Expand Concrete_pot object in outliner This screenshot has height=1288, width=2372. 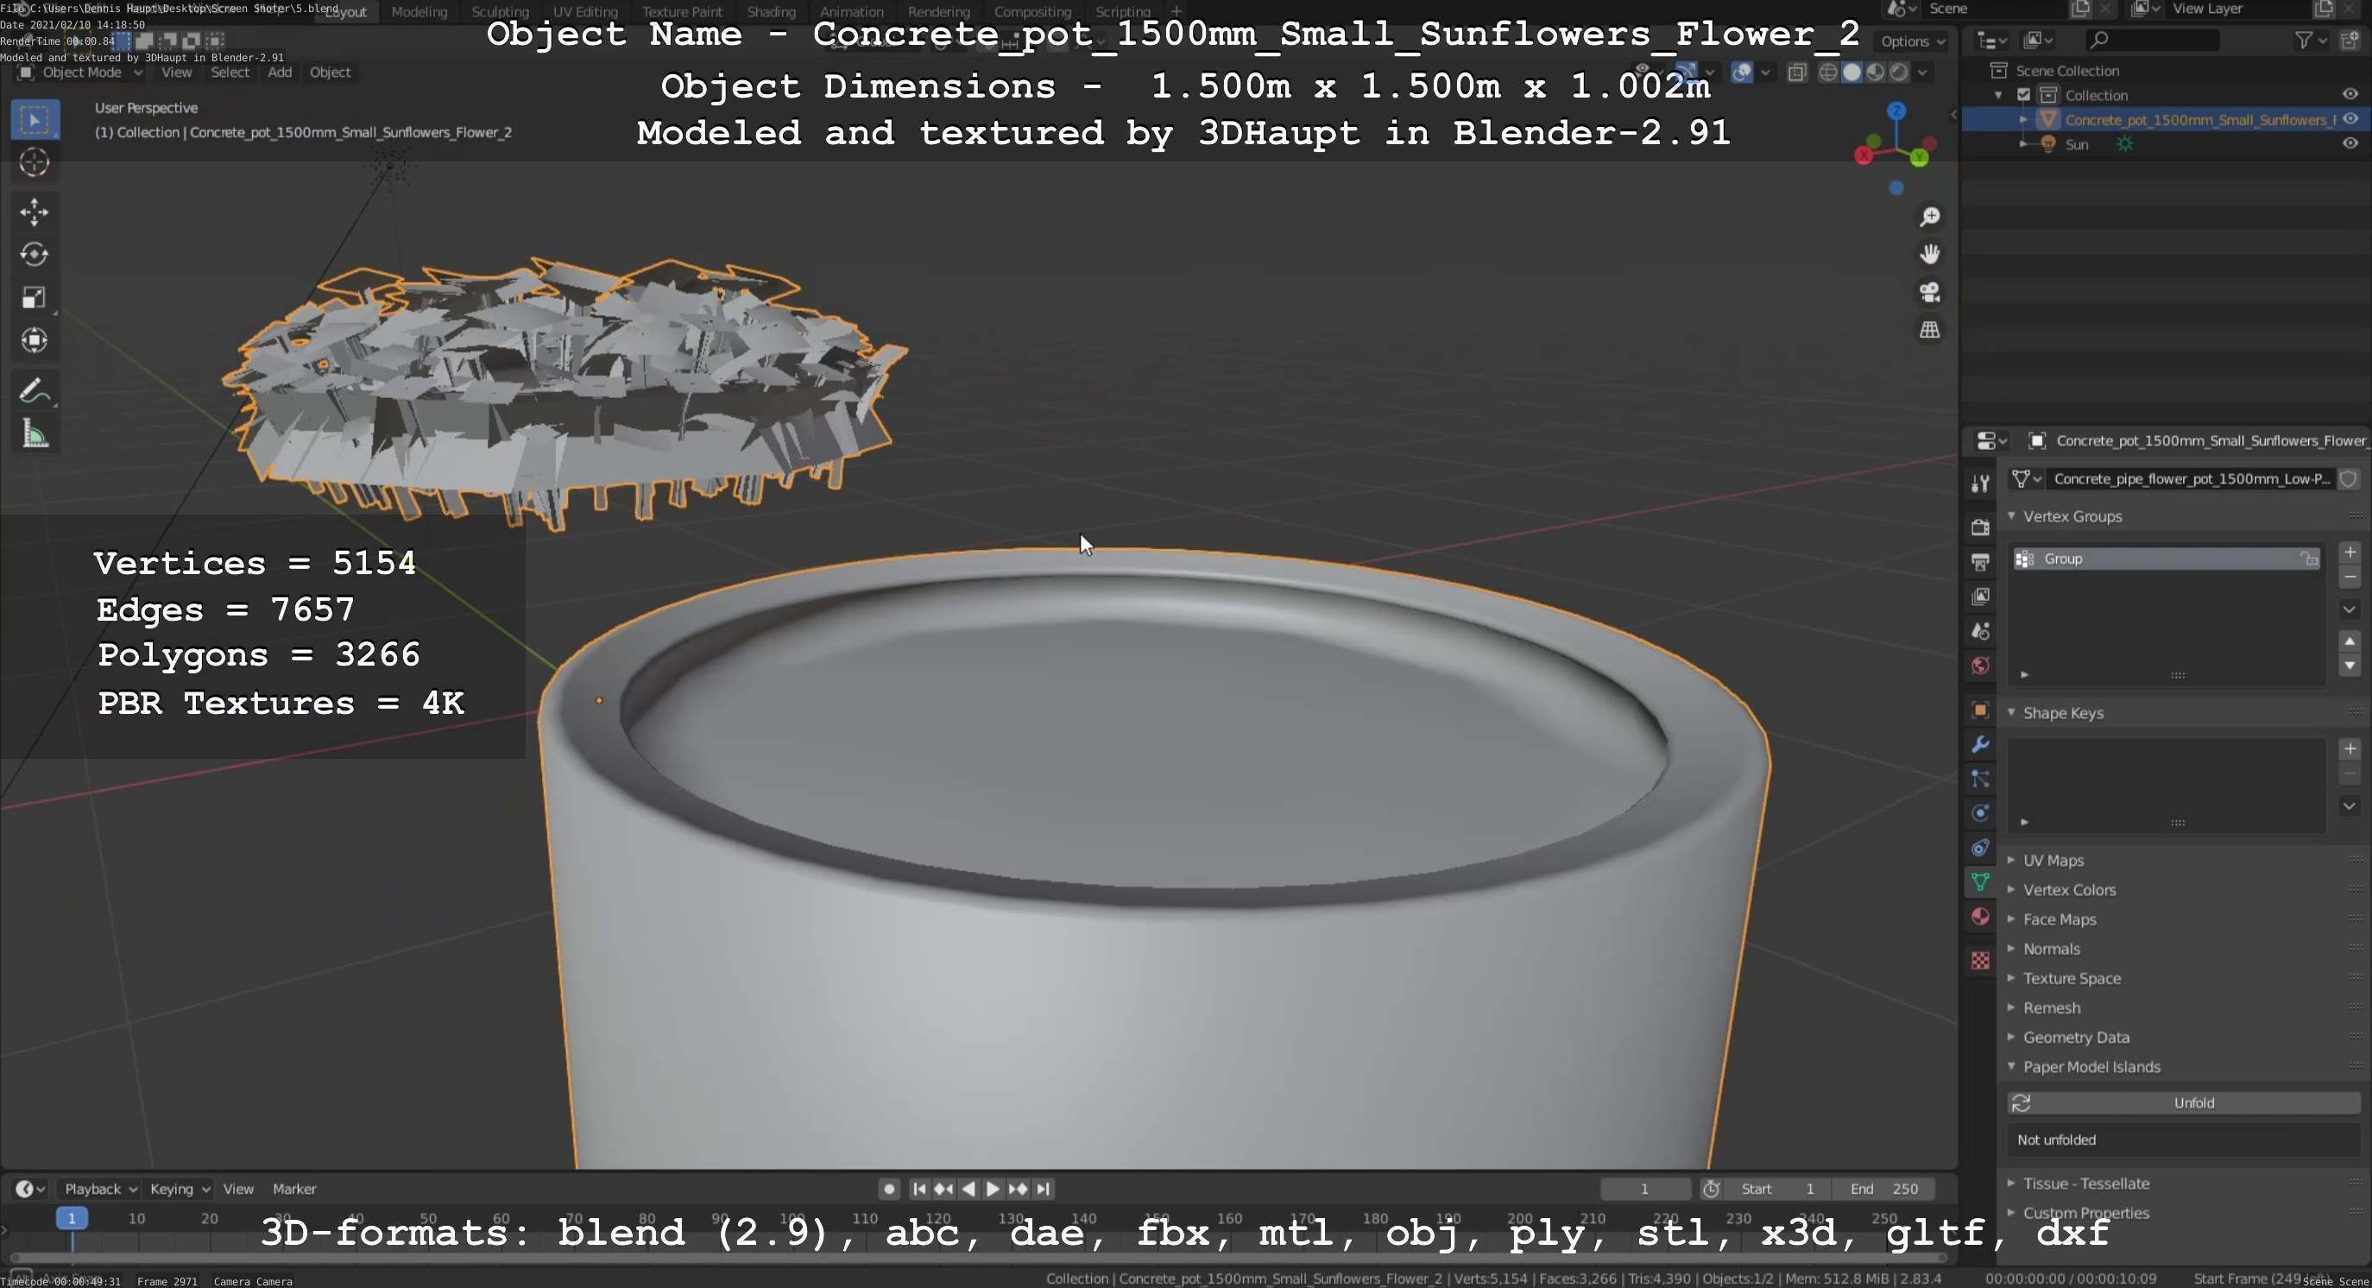(x=2022, y=120)
